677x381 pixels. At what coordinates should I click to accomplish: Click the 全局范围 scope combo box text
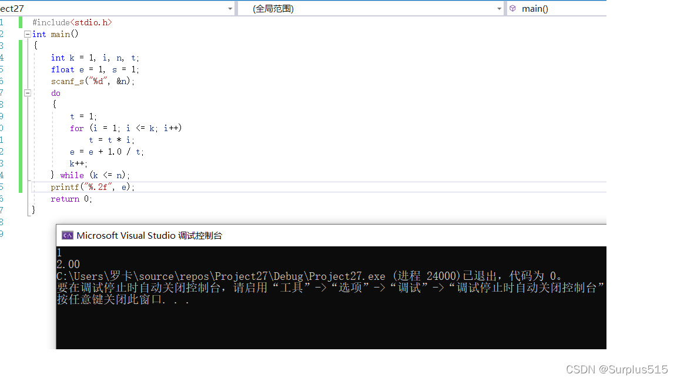(x=273, y=9)
